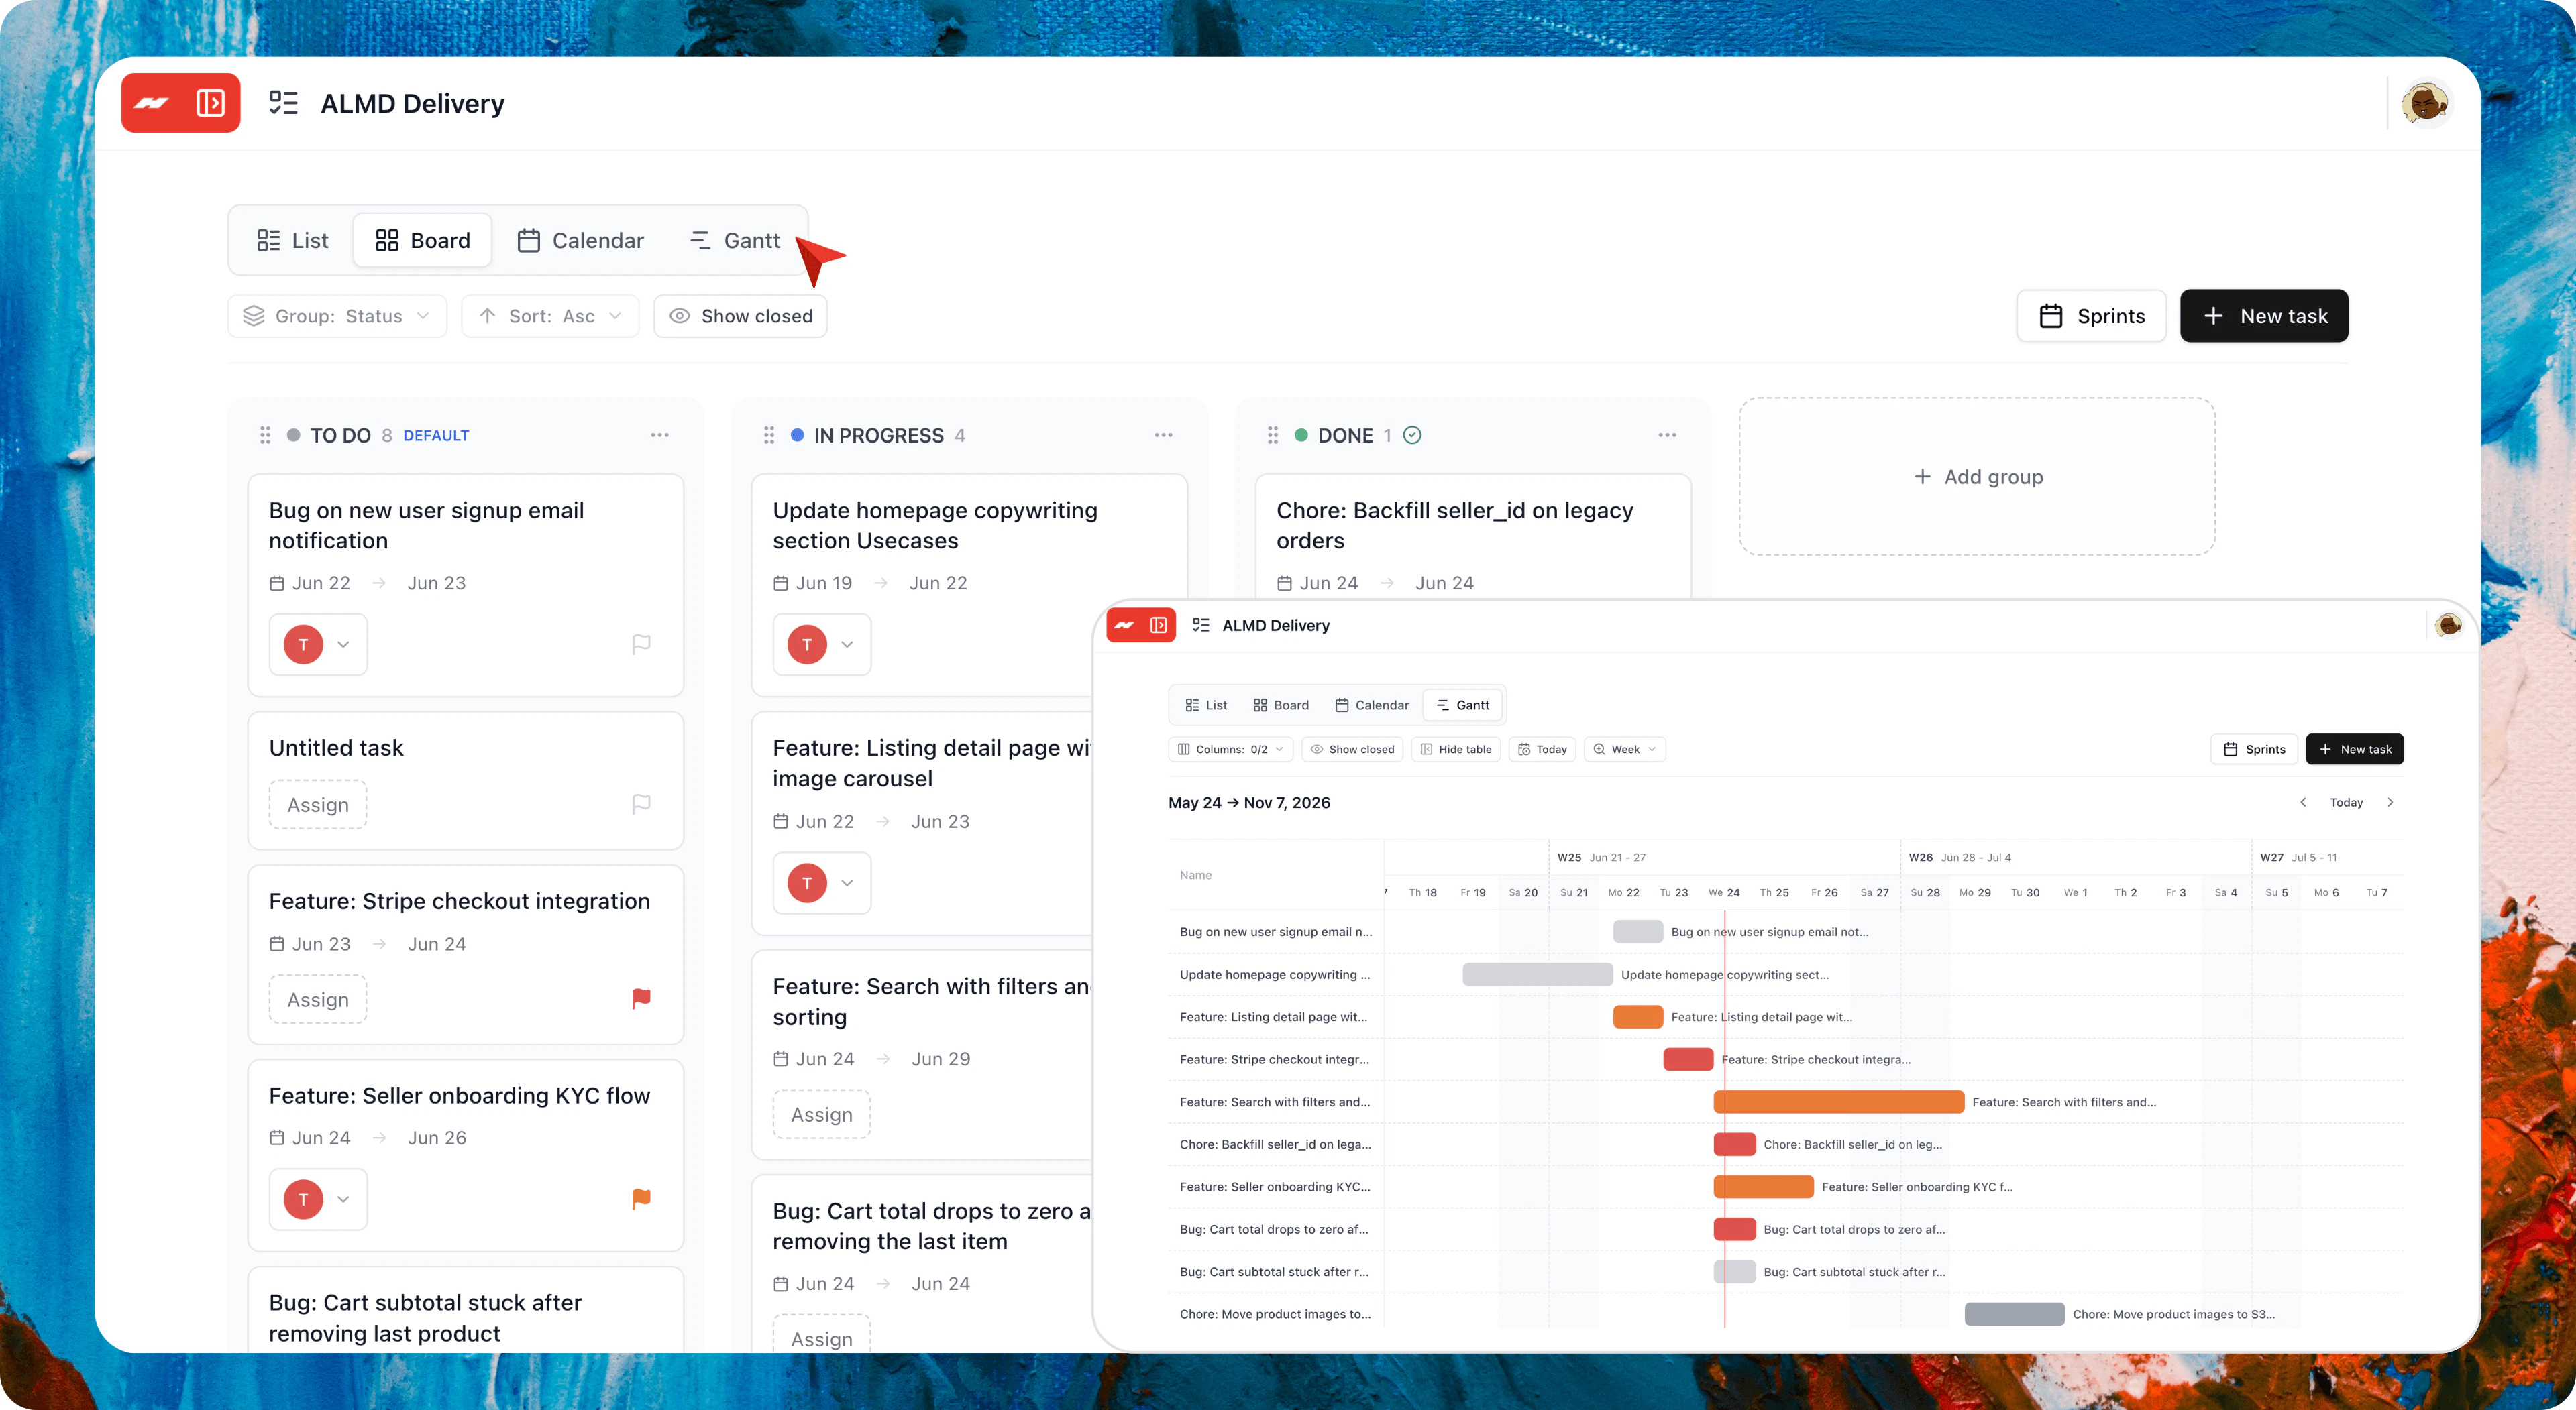Open Columns: 0/2 dropdown
The image size is (2576, 1410).
1231,750
